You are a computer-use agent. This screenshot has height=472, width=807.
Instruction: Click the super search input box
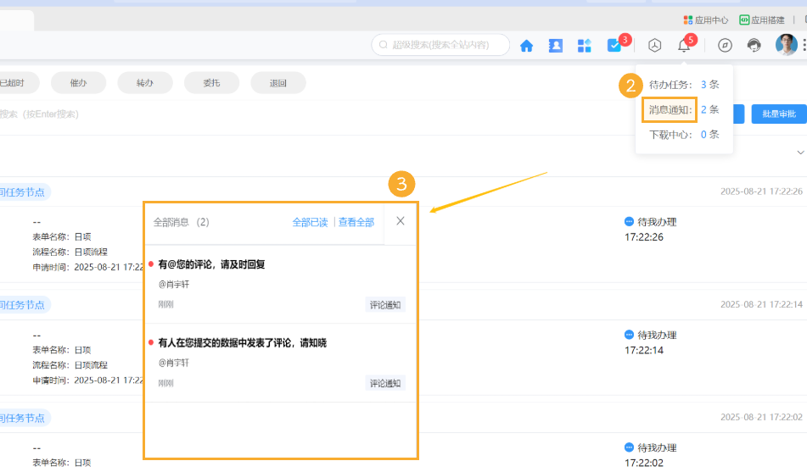click(446, 45)
